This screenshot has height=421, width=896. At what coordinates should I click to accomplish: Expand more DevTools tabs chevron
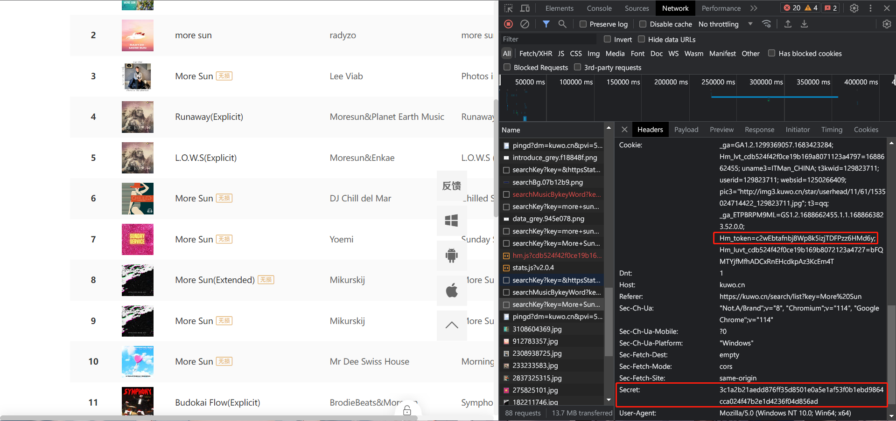754,8
